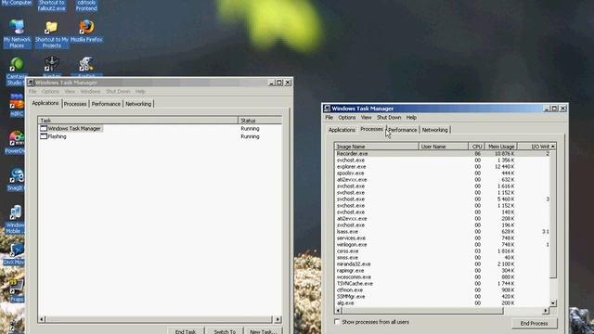Screen dimensions: 594x334
Task: Select the miranda32.exe process row
Action: 442,263
